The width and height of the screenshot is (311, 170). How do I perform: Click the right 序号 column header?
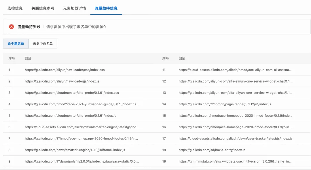[x=165, y=58]
